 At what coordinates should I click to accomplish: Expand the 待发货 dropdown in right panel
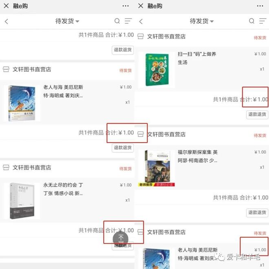[x=202, y=21]
